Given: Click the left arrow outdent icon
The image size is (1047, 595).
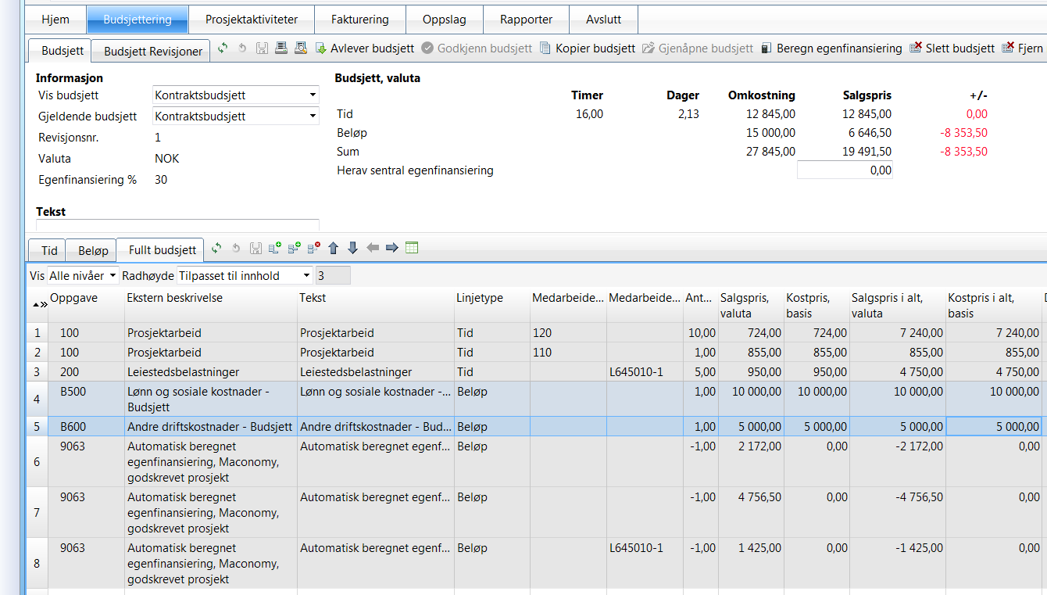Looking at the screenshot, I should pyautogui.click(x=373, y=248).
